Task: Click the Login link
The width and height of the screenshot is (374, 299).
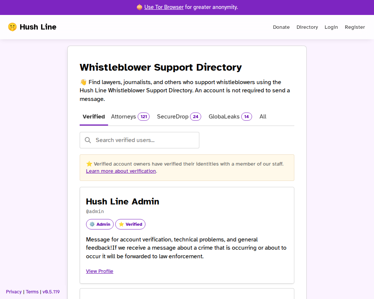Action: coord(331,27)
